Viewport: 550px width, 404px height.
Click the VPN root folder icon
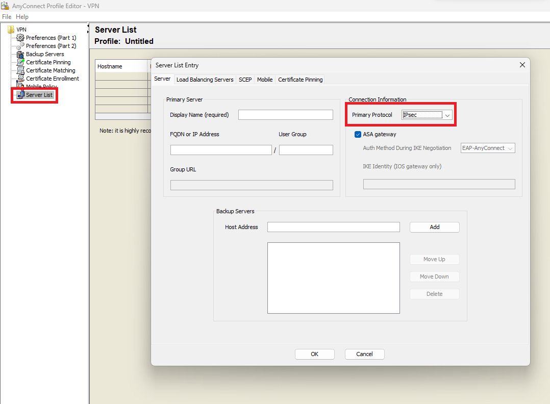click(11, 29)
